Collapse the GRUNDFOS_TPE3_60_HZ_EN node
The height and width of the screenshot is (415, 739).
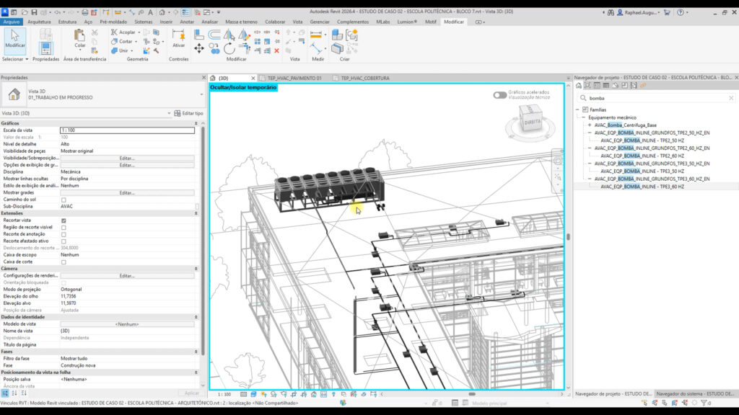[590, 179]
